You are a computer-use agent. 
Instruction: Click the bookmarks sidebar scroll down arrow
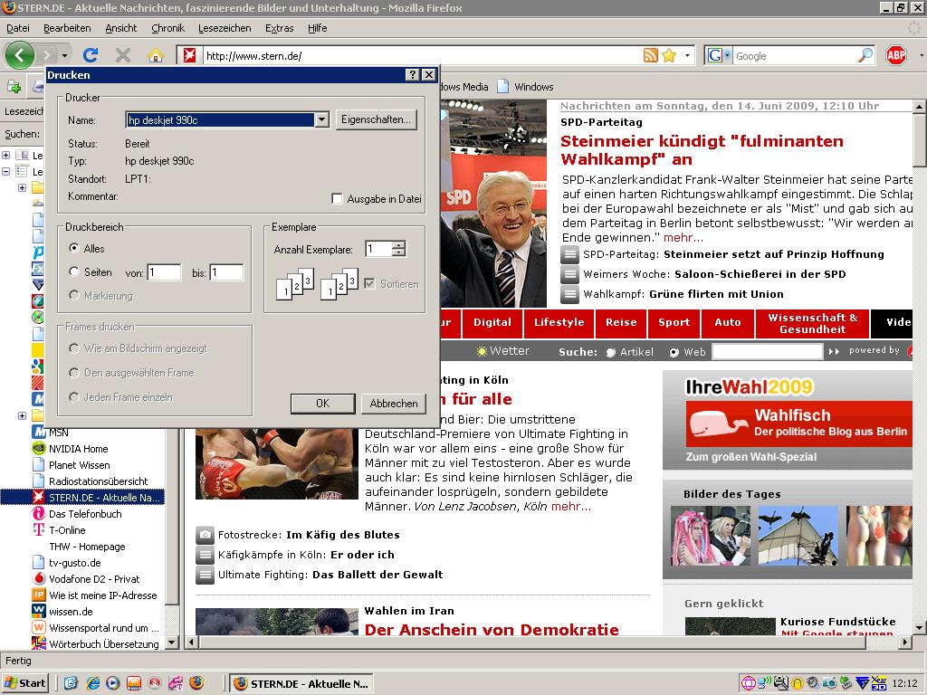(x=171, y=643)
